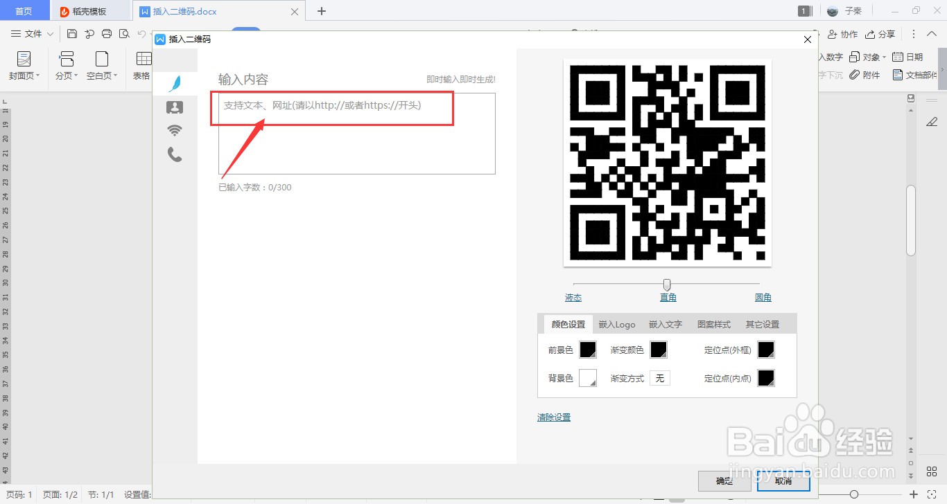This screenshot has width=947, height=504.
Task: Expand the 空白页 dropdown arrow
Action: click(116, 76)
